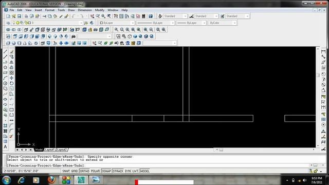The width and height of the screenshot is (329, 185).
Task: Click the command line input field
Action: (157, 165)
